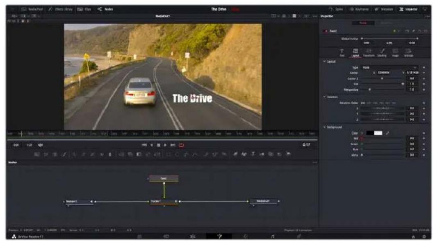Image resolution: width=433 pixels, height=241 pixels.
Task: Add a Rectangle mask from the toolbar
Action: 169,154
